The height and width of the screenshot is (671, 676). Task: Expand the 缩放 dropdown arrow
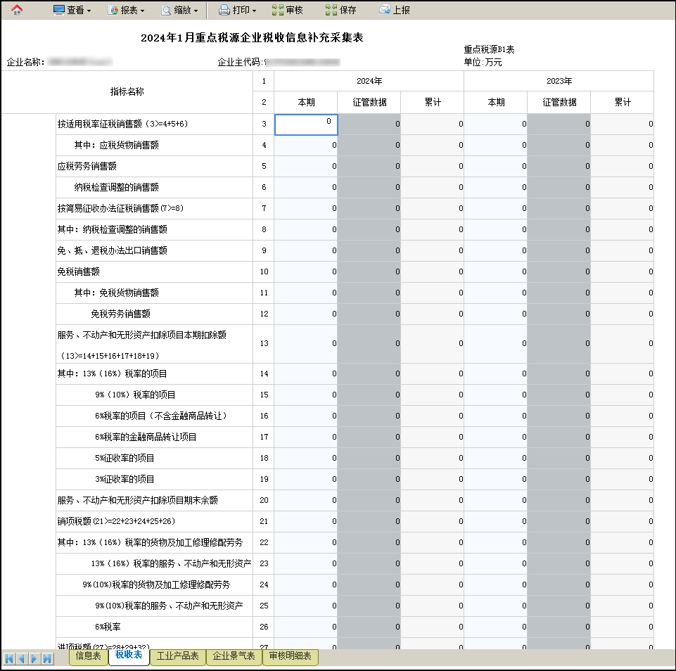click(196, 11)
